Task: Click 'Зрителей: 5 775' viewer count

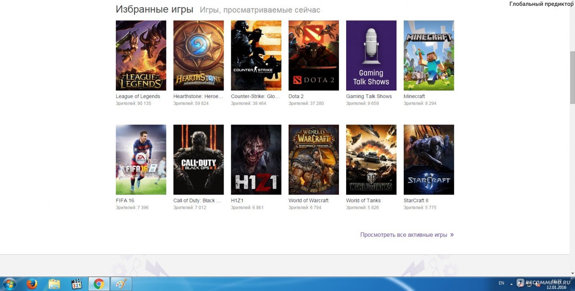Action: point(420,208)
